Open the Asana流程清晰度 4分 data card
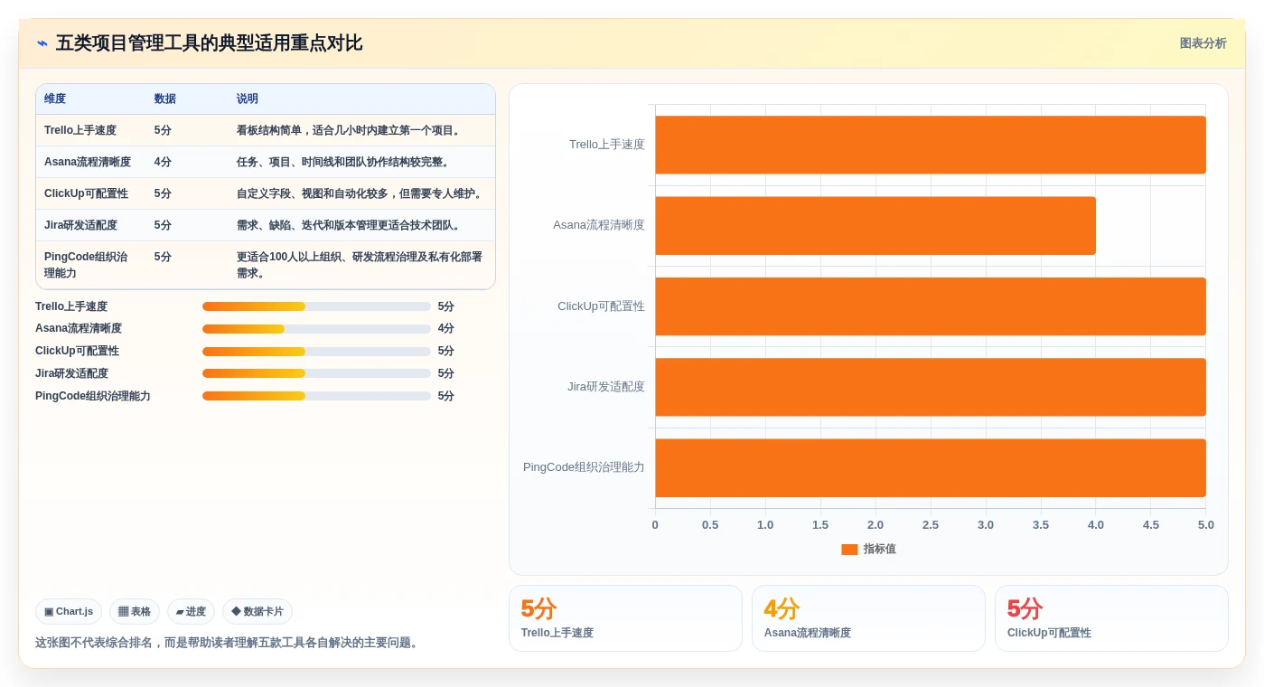1264x687 pixels. 868,618
